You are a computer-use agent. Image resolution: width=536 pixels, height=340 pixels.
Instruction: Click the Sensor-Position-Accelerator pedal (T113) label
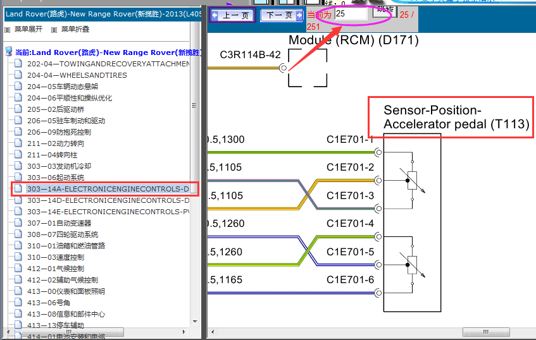tap(456, 117)
